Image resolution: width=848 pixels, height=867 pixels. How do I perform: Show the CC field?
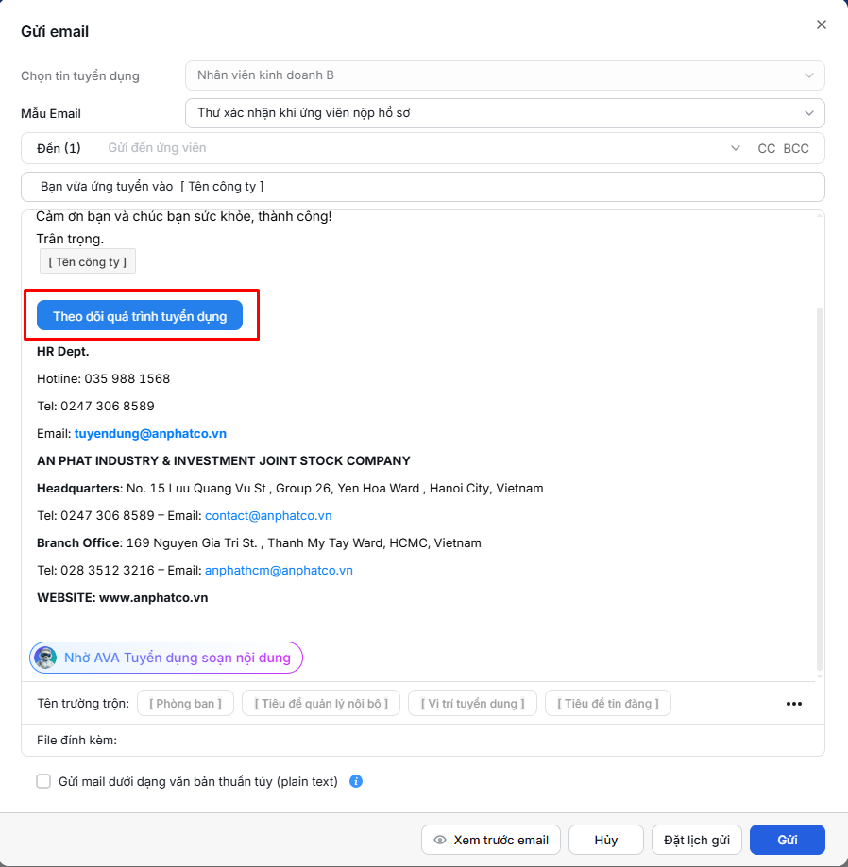tap(766, 149)
